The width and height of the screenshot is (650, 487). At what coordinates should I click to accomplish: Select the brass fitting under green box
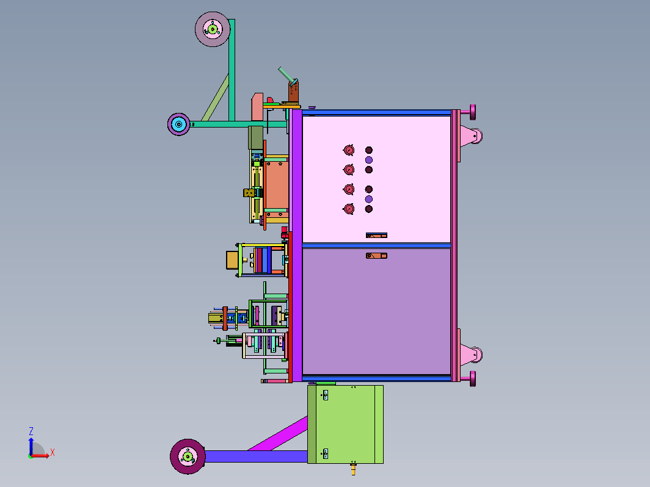(353, 469)
